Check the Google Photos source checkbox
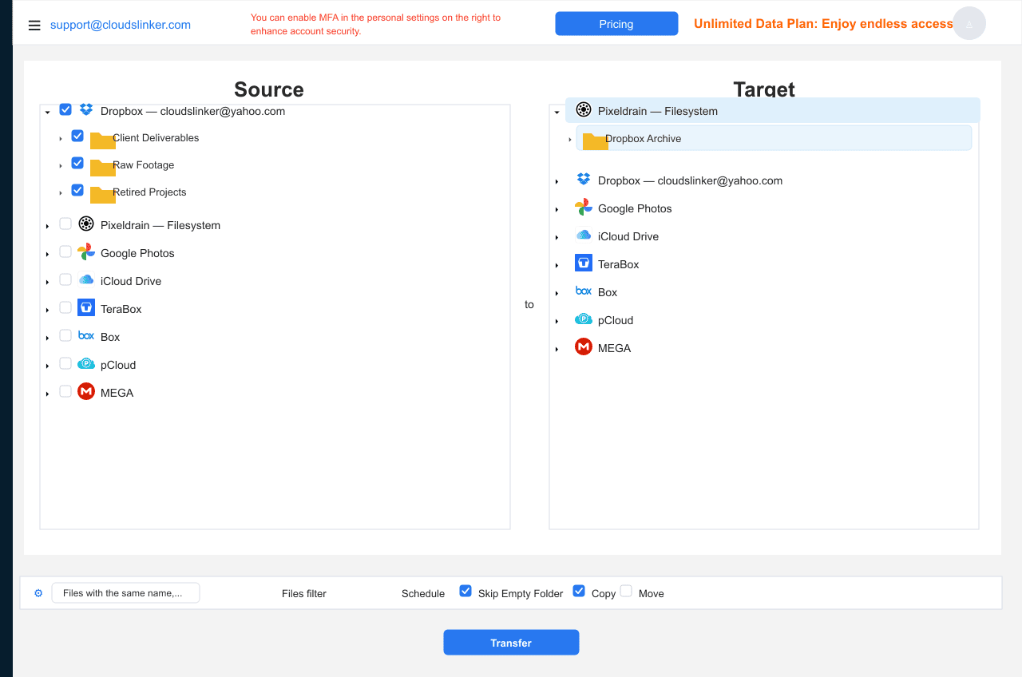 point(65,251)
